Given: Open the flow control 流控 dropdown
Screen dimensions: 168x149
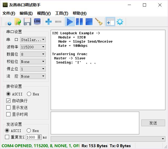Looking at the screenshot, I should click(x=33, y=76).
